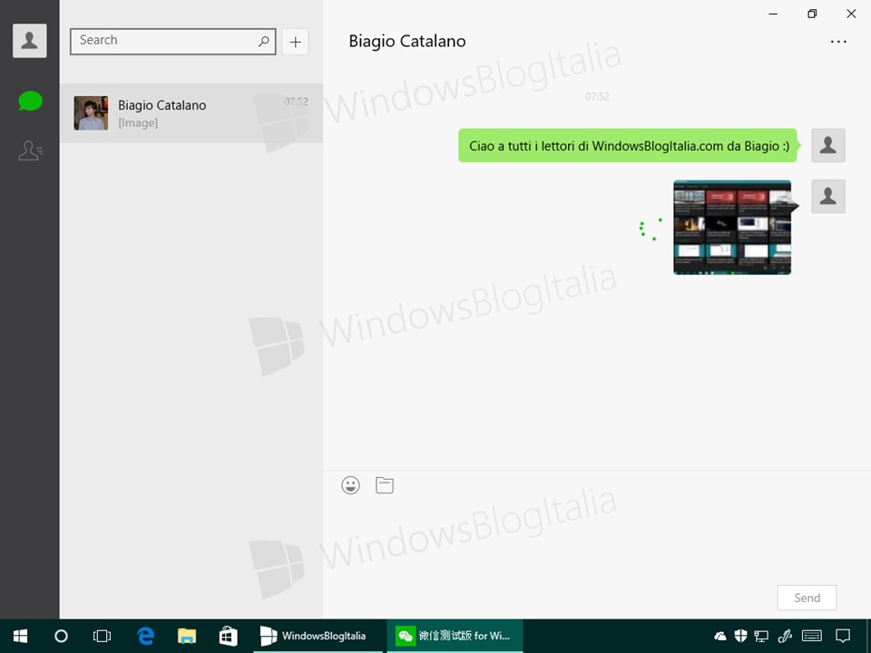Click the 07:52 timestamp above messages
Image resolution: width=871 pixels, height=653 pixels.
pyautogui.click(x=597, y=97)
